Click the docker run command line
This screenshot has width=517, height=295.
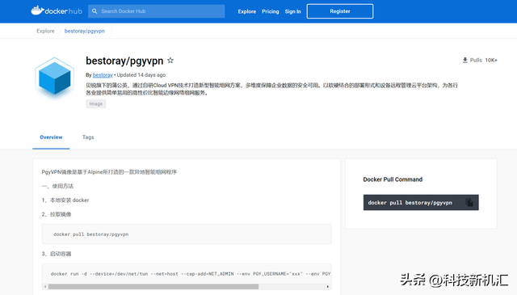click(191, 273)
